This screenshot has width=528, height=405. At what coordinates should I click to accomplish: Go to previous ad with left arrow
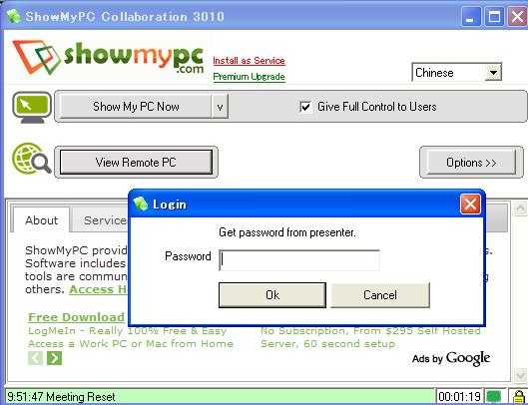click(x=35, y=358)
